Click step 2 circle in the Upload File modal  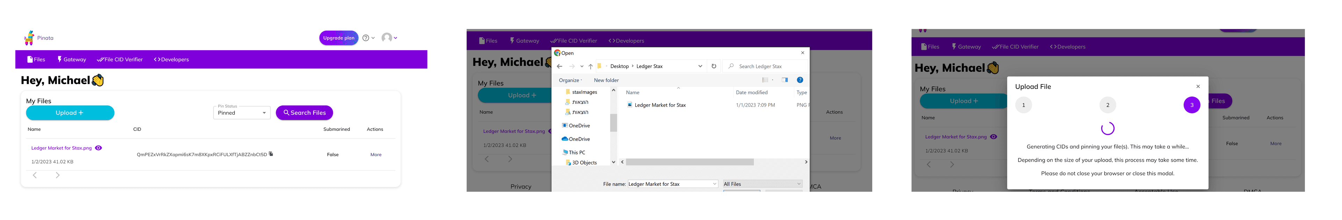1107,105
